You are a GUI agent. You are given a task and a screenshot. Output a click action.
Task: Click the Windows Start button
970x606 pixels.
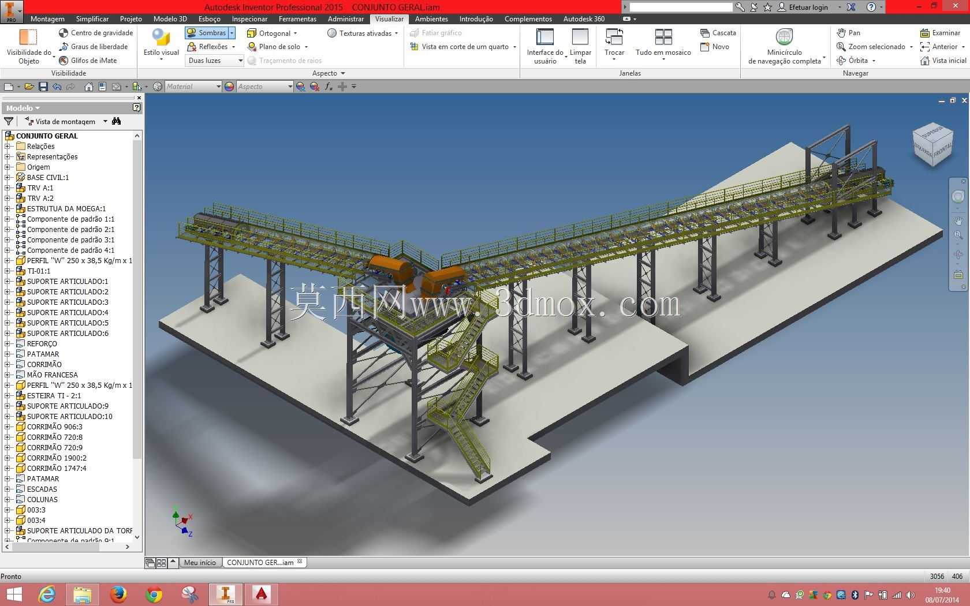[x=13, y=594]
